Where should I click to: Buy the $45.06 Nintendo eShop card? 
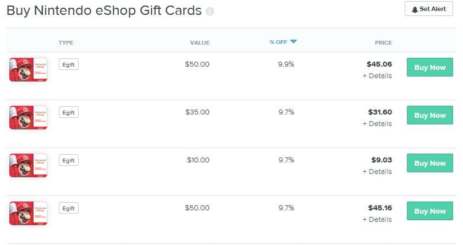pyautogui.click(x=429, y=67)
